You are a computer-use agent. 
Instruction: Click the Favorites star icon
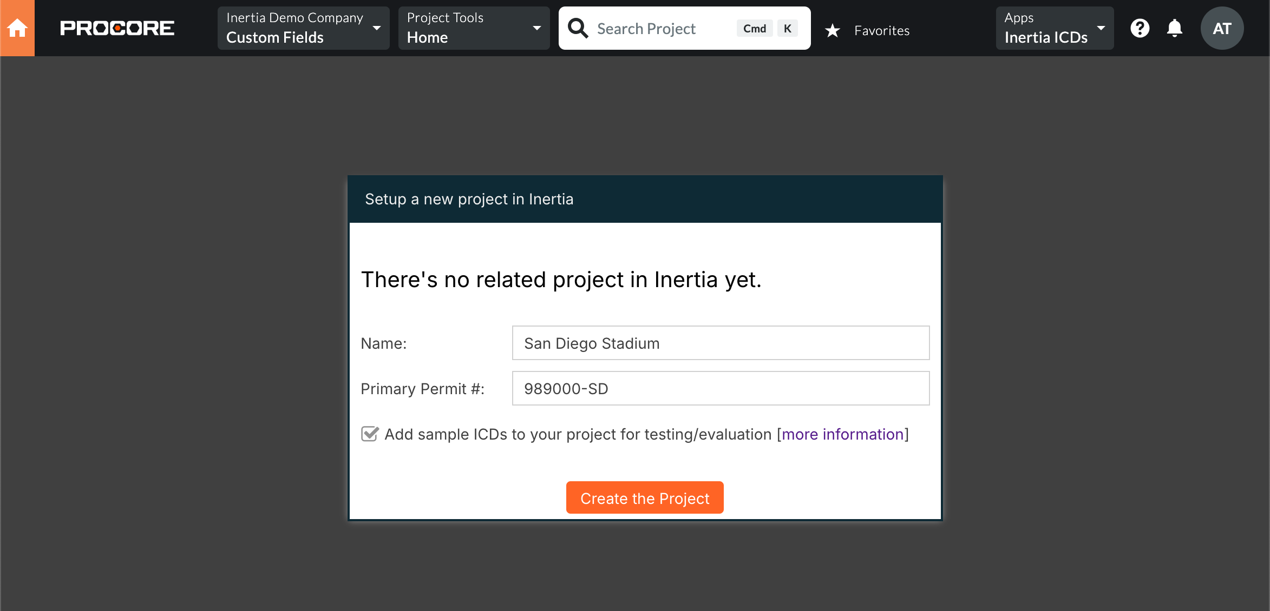tap(833, 30)
